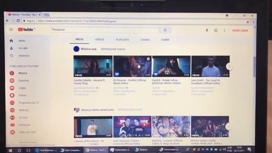This screenshot has height=153, width=272.
Task: Click the Jogos sidebar icon
Action: [x=12, y=88]
